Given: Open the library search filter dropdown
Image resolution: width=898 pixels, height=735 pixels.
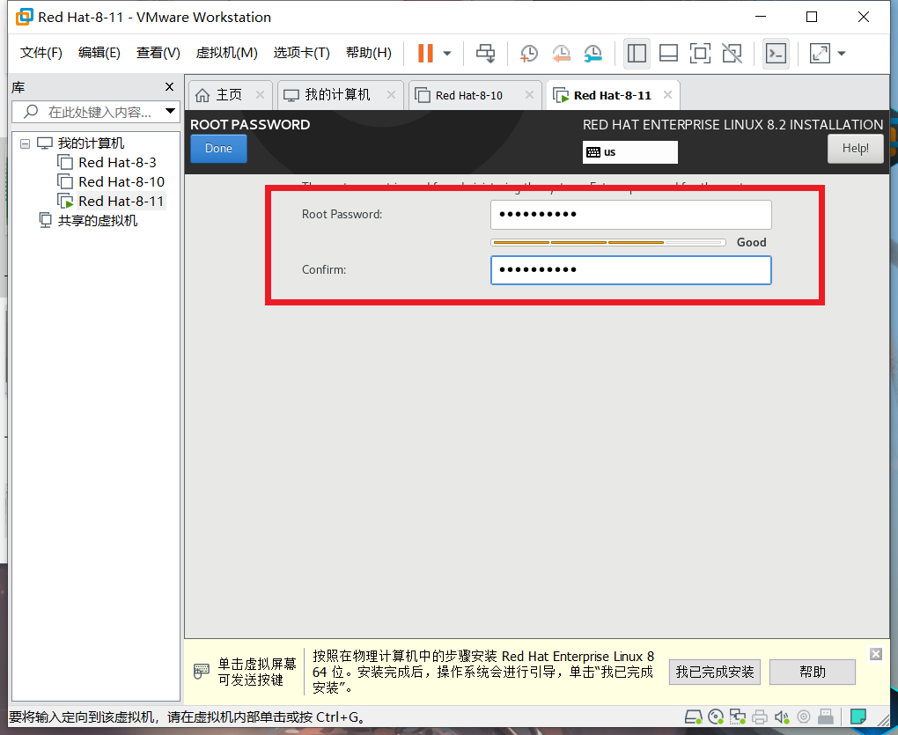Looking at the screenshot, I should [x=170, y=111].
